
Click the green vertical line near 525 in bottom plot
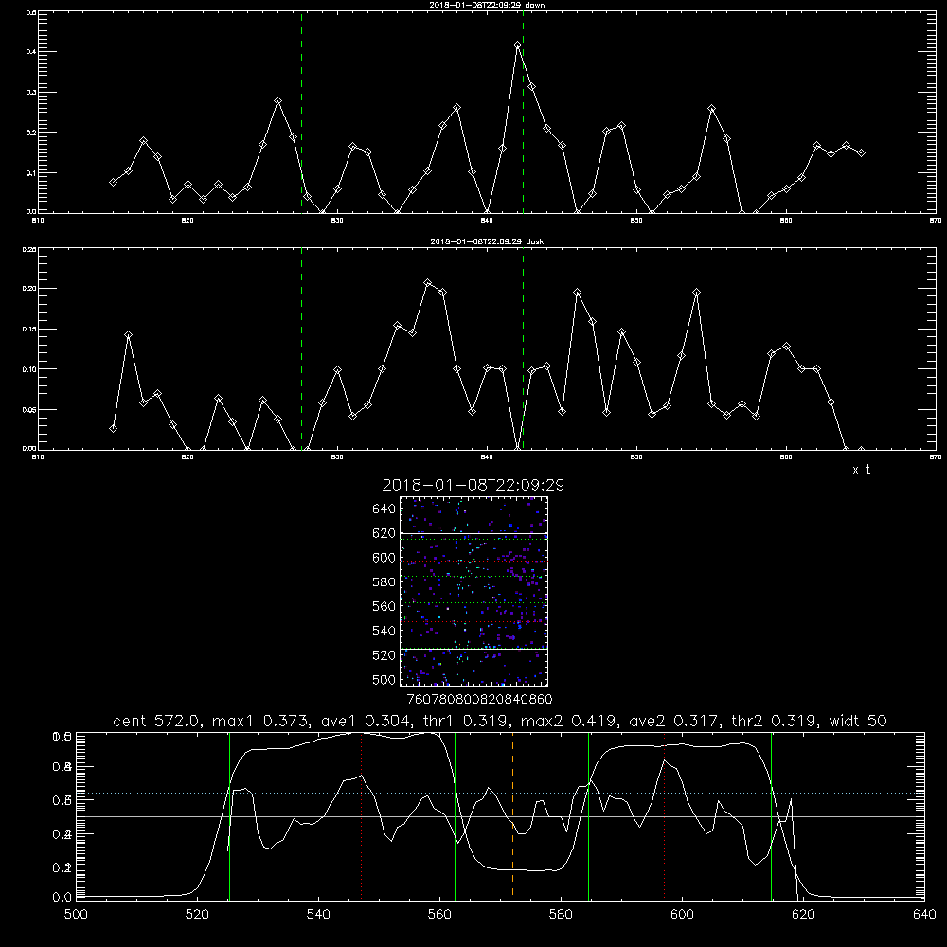click(x=229, y=815)
